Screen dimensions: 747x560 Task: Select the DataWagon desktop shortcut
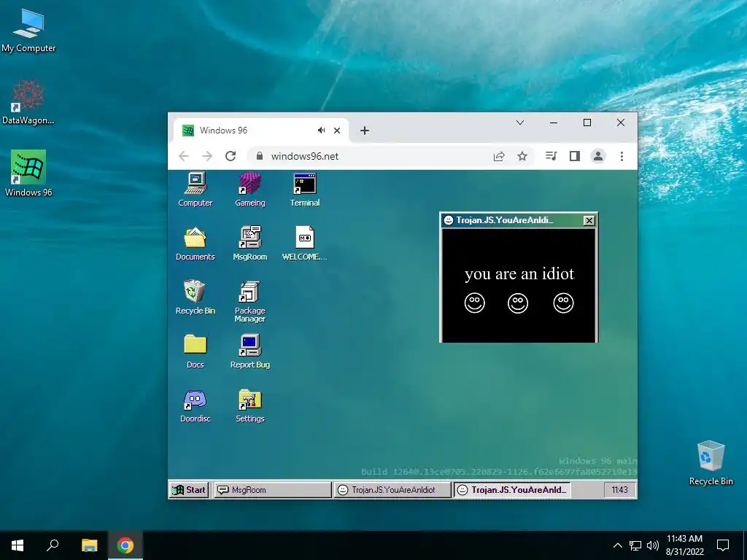[28, 102]
